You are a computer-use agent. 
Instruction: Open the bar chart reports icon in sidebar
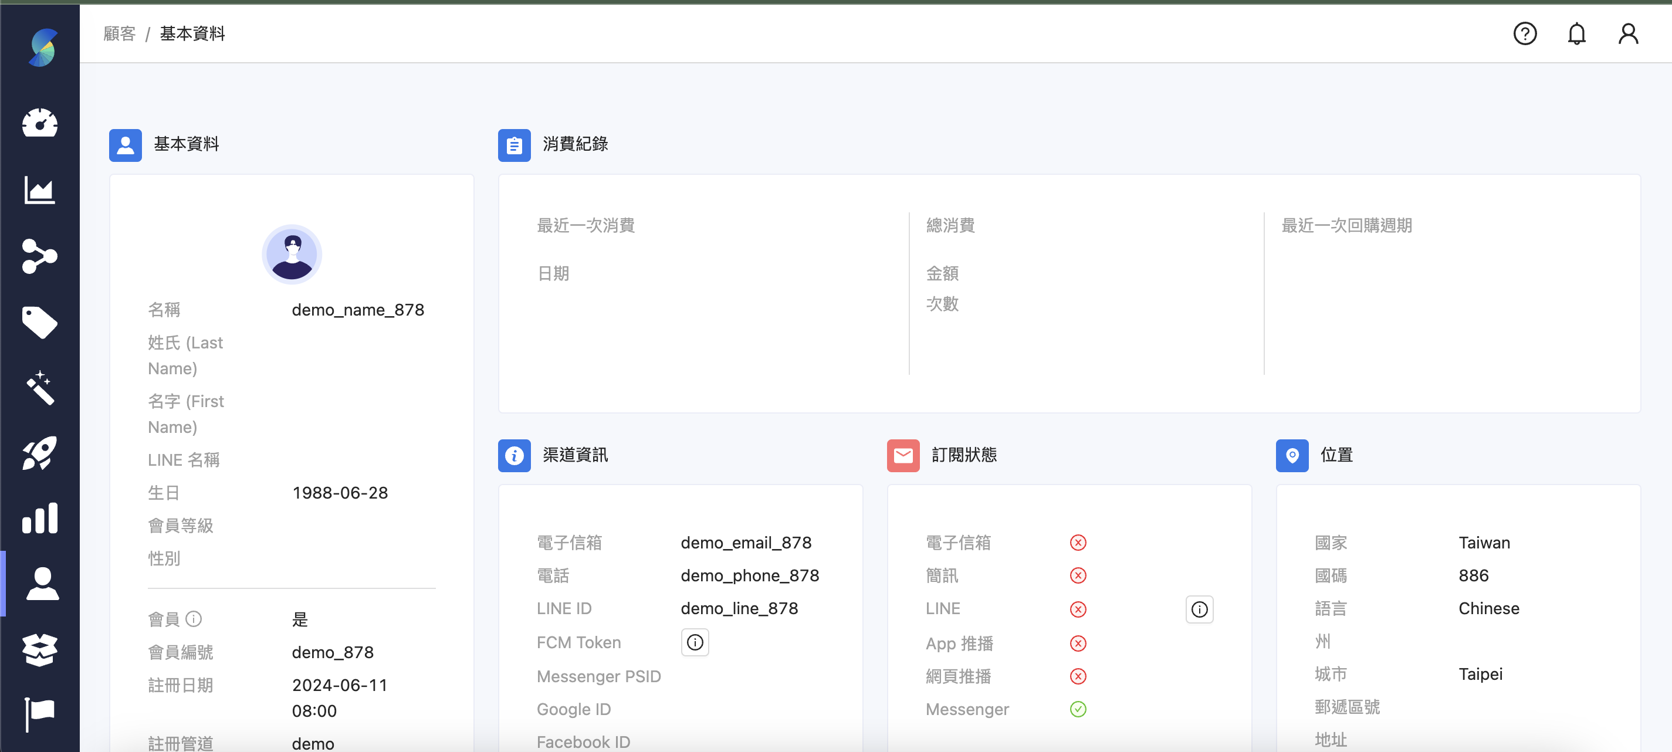pyautogui.click(x=40, y=517)
